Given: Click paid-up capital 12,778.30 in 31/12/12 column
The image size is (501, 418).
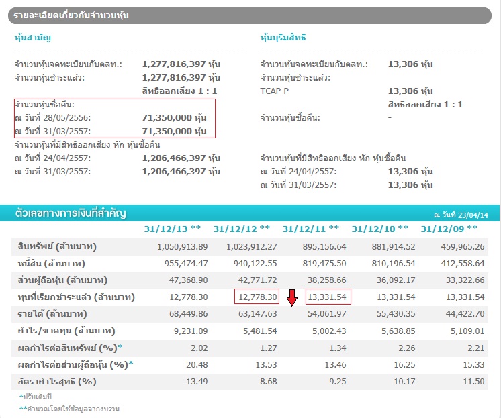Looking at the screenshot, I should tap(257, 297).
